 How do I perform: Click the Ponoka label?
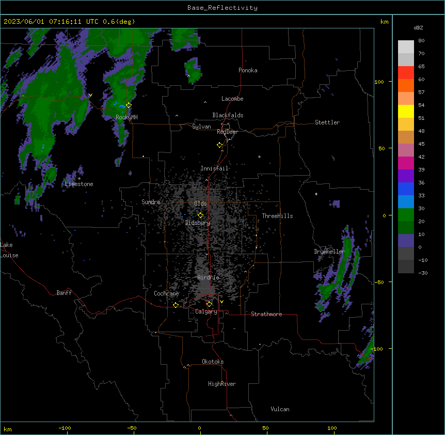pos(248,70)
